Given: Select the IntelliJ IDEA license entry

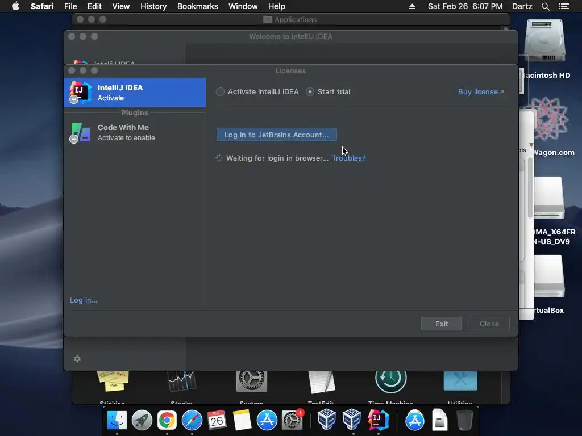Looking at the screenshot, I should (x=135, y=93).
